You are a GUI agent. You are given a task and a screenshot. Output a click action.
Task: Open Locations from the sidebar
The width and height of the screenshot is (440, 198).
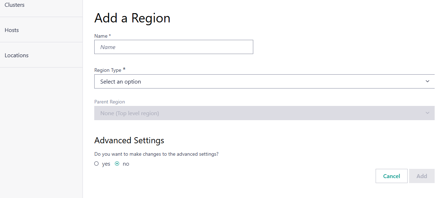[16, 55]
